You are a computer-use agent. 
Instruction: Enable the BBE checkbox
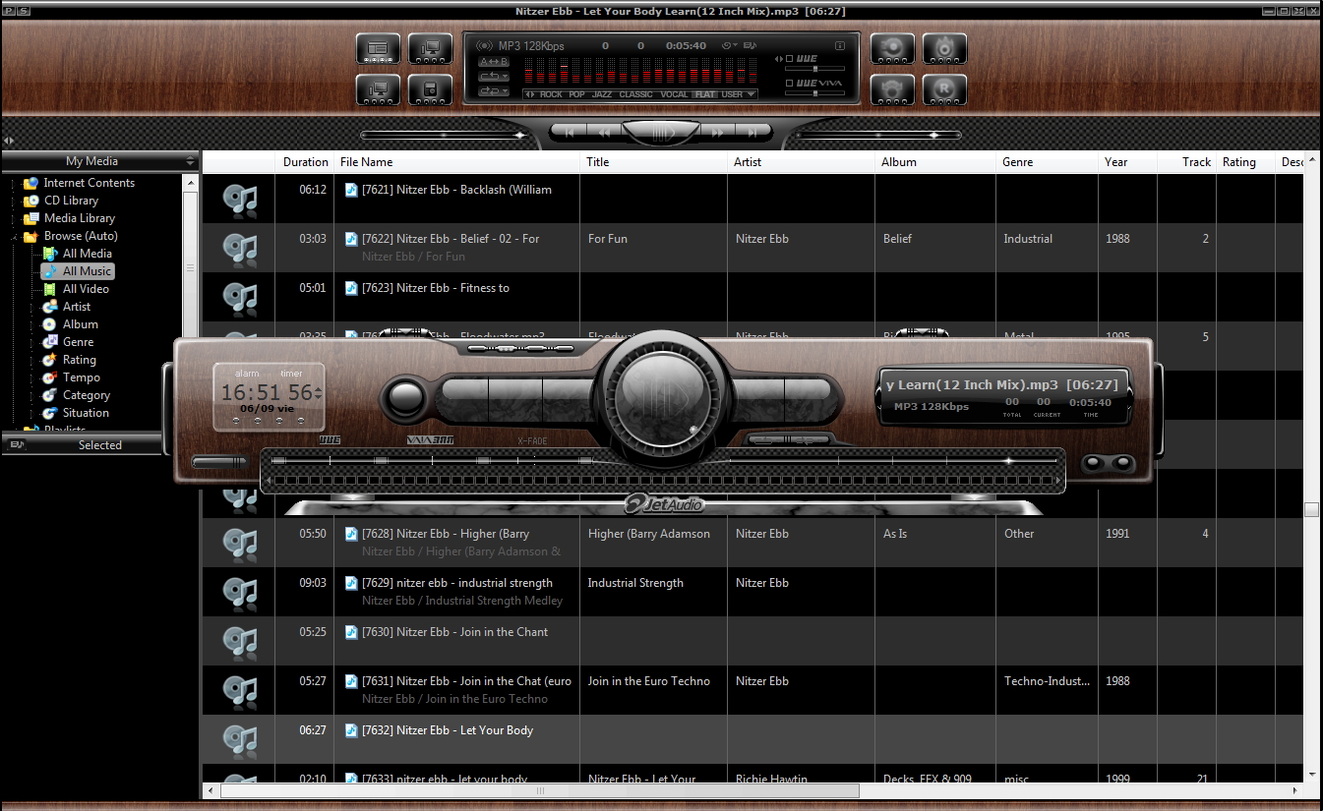pos(789,59)
